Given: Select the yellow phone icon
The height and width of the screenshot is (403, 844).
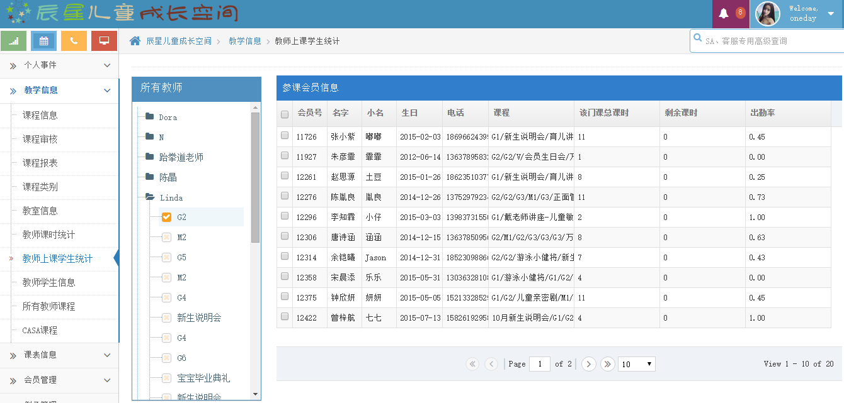Looking at the screenshot, I should coord(74,40).
